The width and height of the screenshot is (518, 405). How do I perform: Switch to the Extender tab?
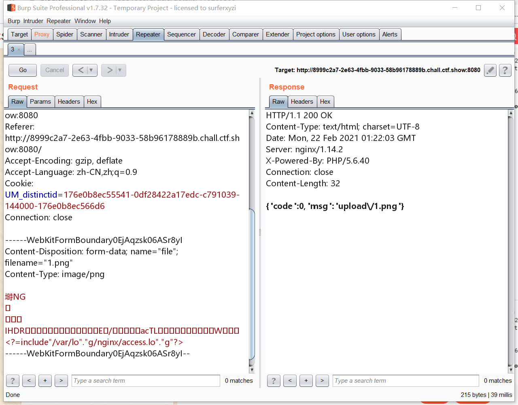278,34
